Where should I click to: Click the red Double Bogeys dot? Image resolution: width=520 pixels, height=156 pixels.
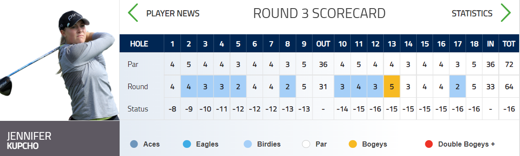coord(429,144)
